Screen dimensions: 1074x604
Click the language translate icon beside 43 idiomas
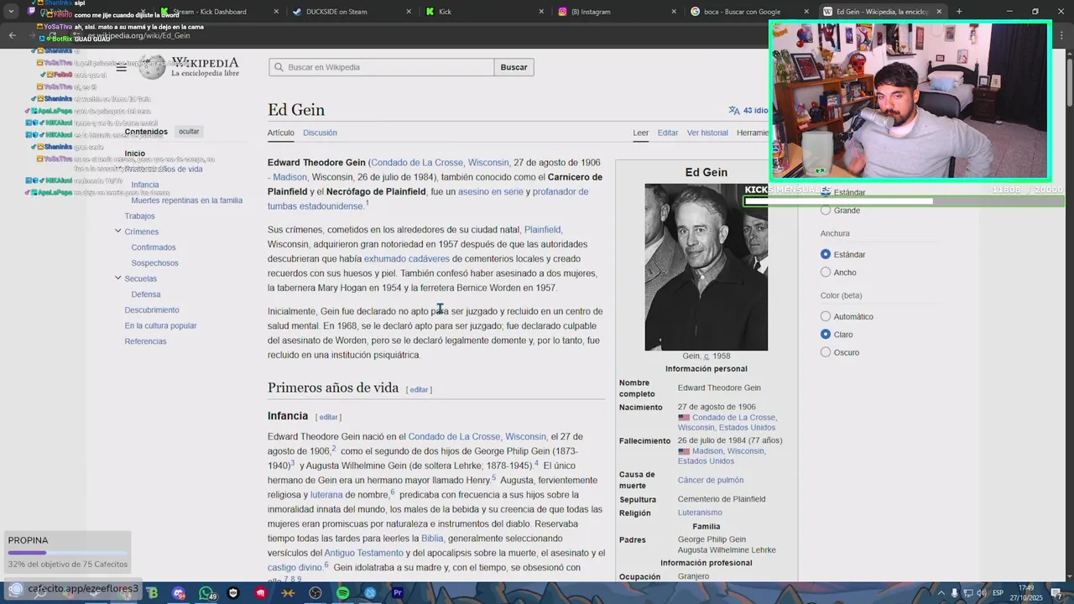point(734,110)
